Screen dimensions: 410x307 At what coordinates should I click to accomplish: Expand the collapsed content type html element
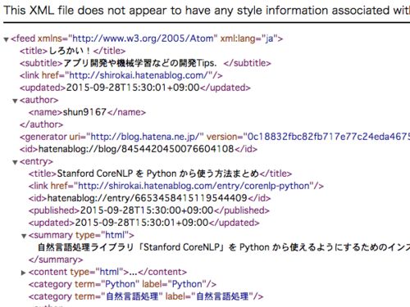pyautogui.click(x=23, y=273)
